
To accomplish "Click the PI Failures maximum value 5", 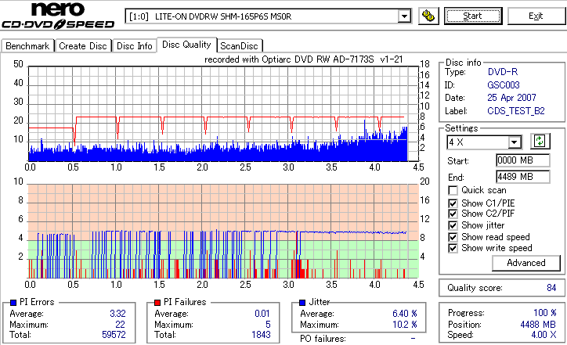I will [268, 325].
